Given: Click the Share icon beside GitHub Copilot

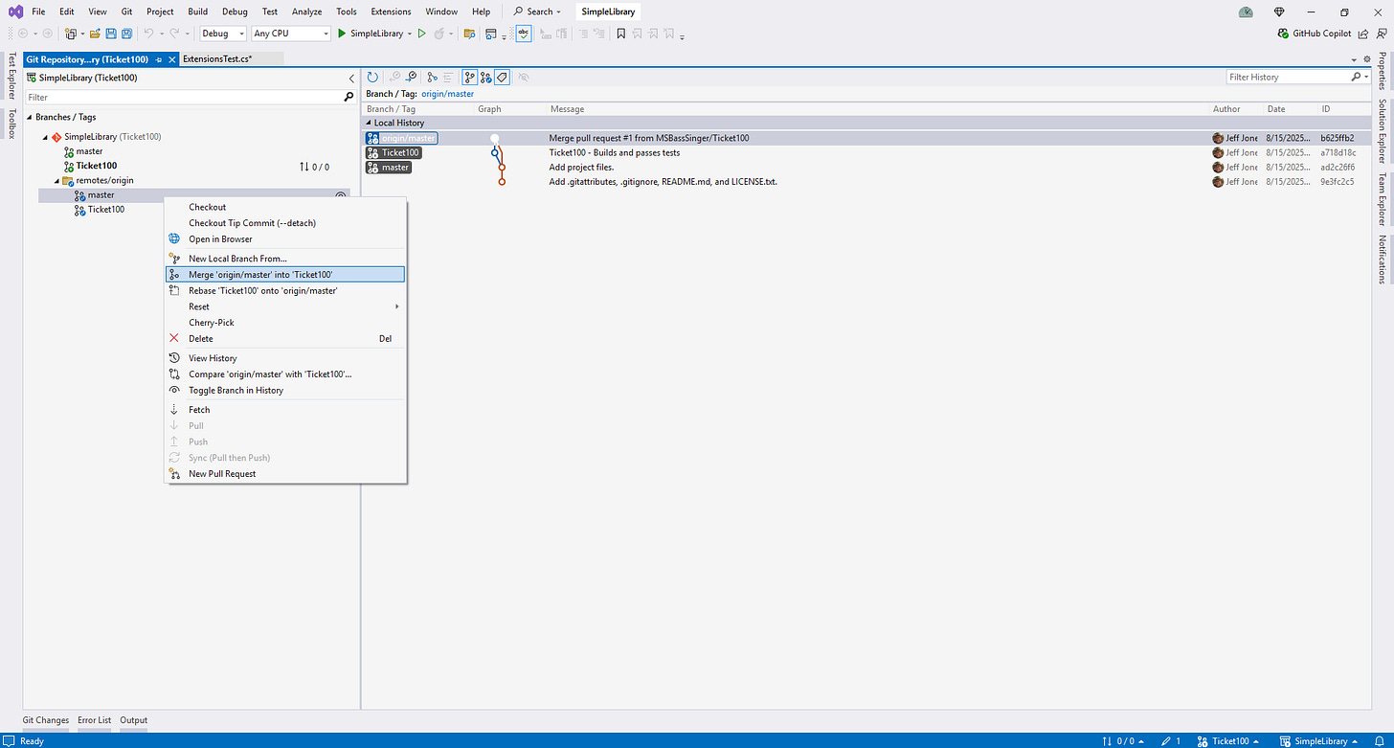Looking at the screenshot, I should [1363, 34].
